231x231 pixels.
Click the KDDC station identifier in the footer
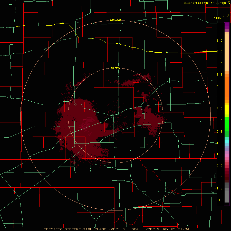[150, 229]
